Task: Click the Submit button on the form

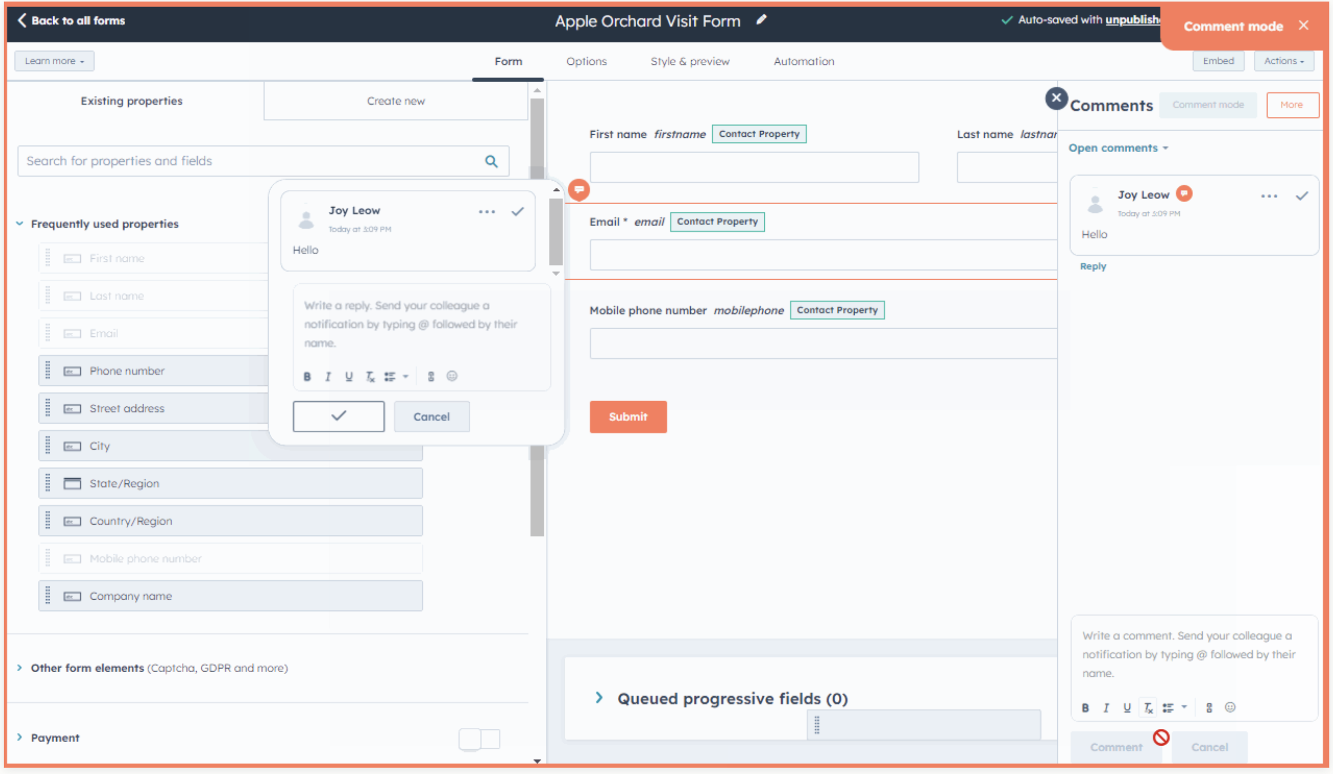Action: point(628,416)
